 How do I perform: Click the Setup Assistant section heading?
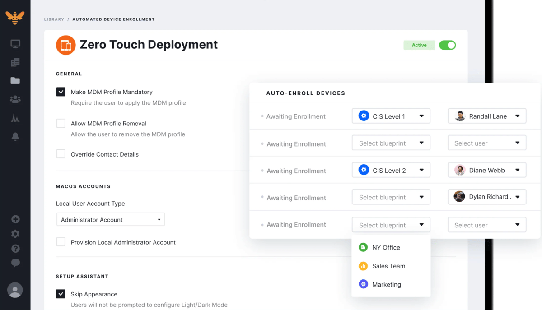click(82, 276)
